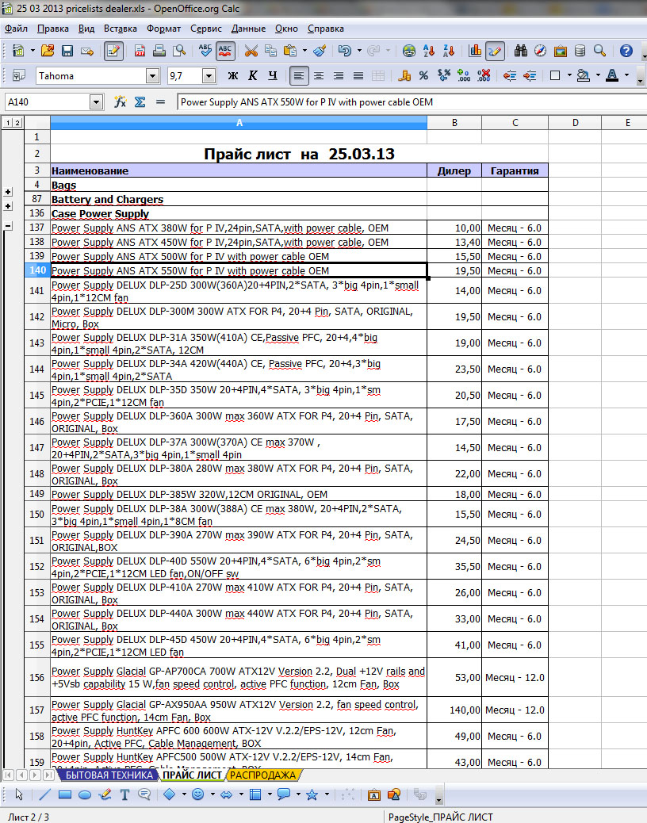Image resolution: width=647 pixels, height=823 pixels.
Task: Toggle Italic (К) formatting
Action: 252,76
